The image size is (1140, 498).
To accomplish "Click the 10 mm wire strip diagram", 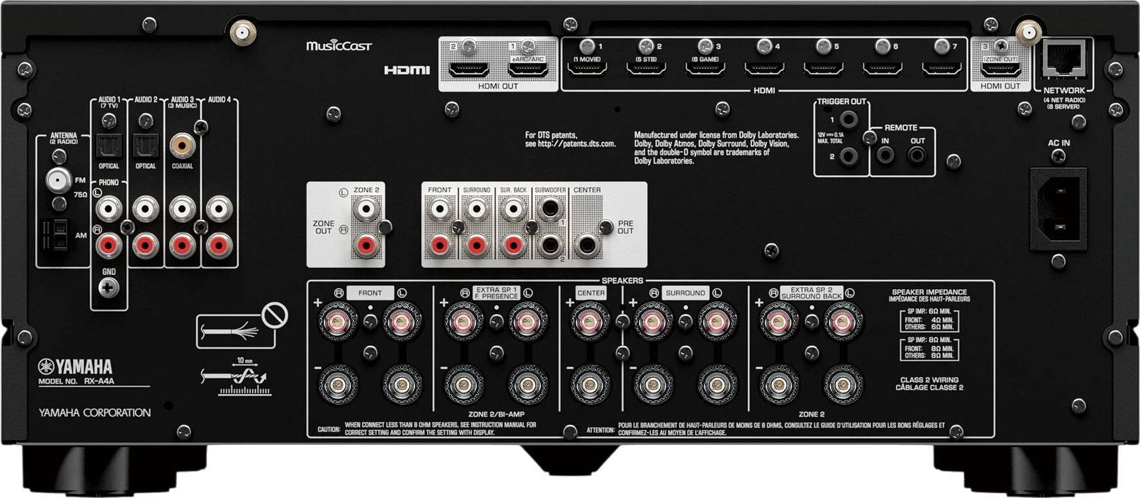I will 235,377.
